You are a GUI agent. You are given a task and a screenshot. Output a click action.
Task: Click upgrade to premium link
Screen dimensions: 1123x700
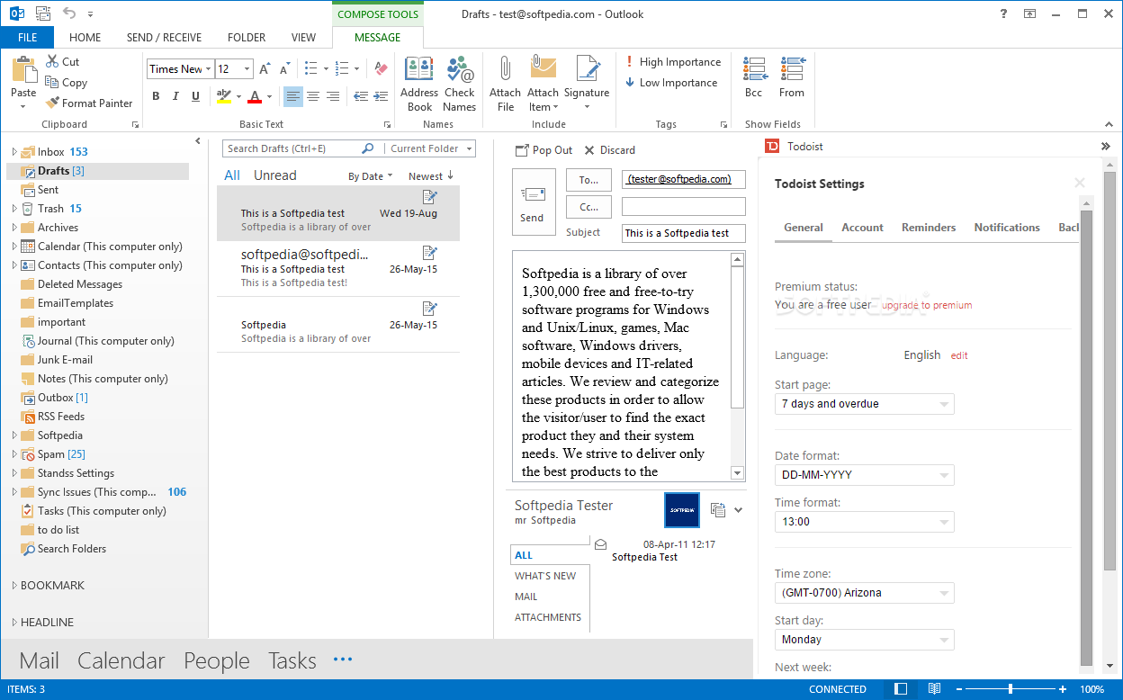pyautogui.click(x=927, y=305)
